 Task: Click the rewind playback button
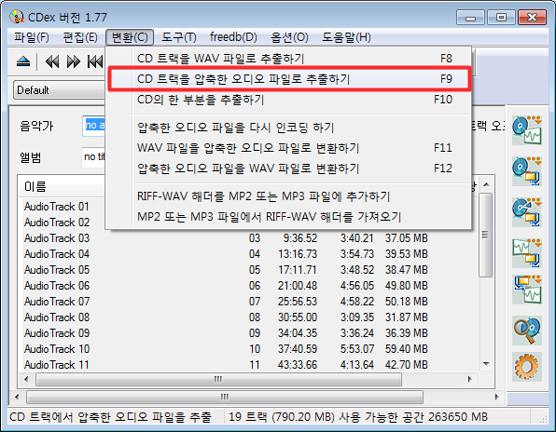[x=52, y=62]
